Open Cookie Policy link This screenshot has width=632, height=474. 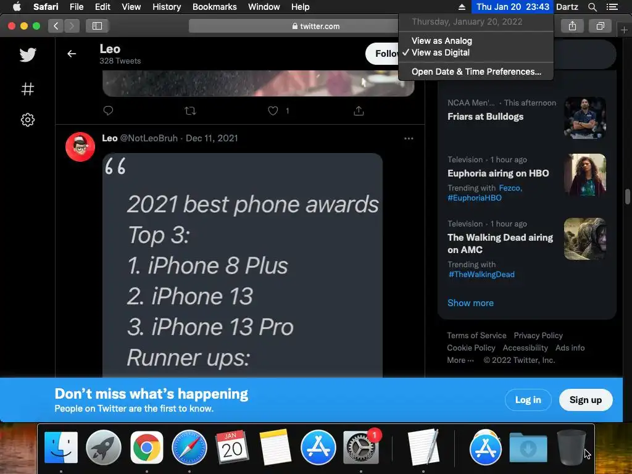coord(471,348)
